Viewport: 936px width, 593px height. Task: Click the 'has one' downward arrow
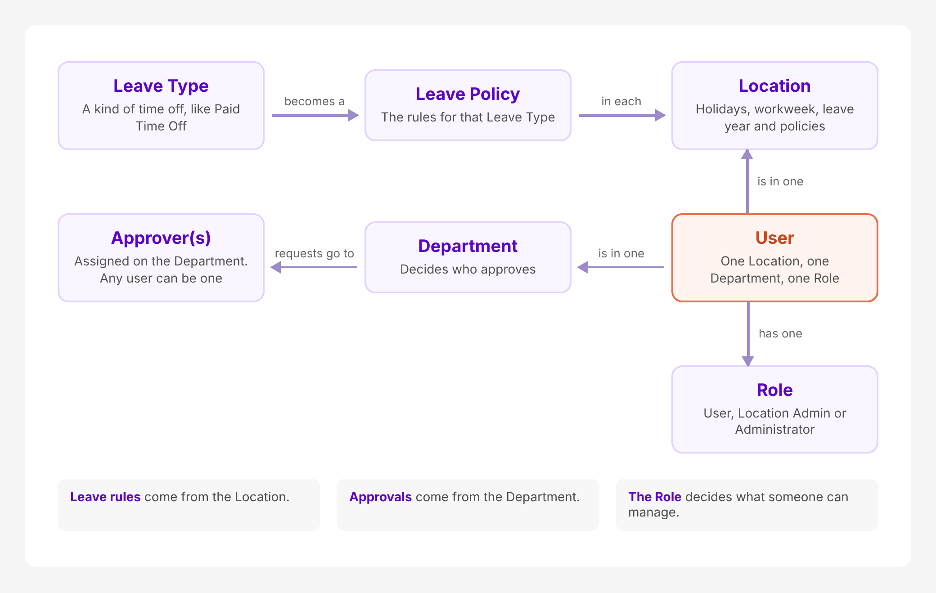[x=748, y=334]
